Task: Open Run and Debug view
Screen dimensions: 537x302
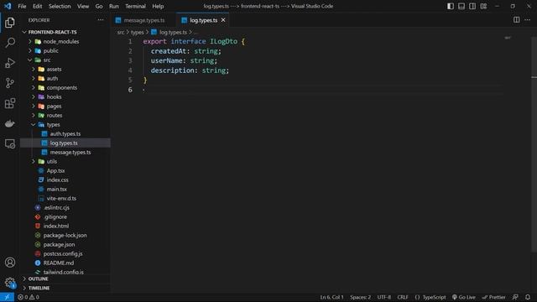Action: (x=10, y=63)
